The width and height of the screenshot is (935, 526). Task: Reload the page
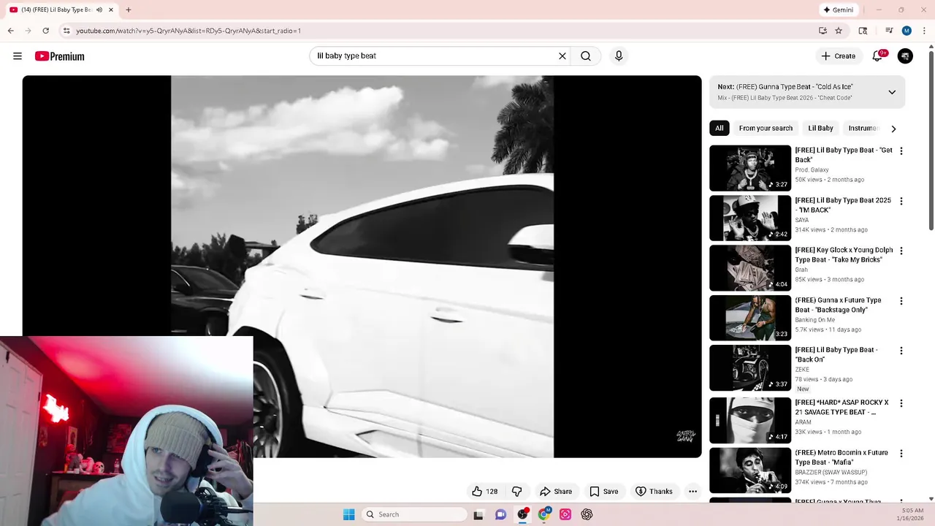pyautogui.click(x=45, y=31)
